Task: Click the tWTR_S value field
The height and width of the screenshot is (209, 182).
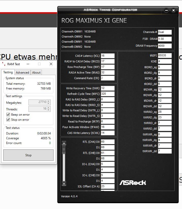Action: (108, 116)
